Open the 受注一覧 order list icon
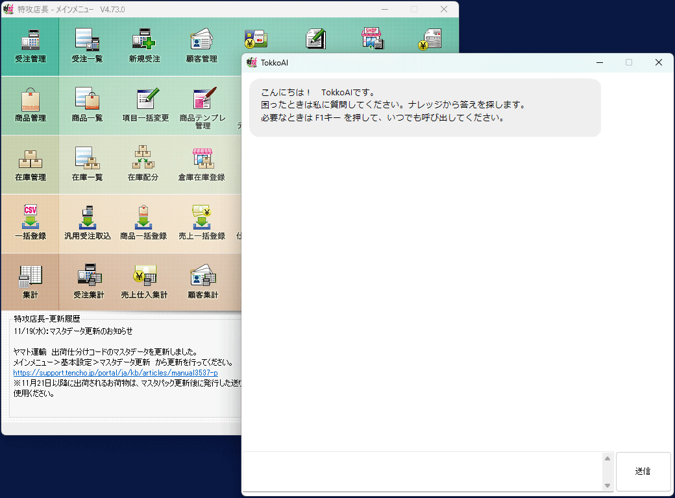Viewport: 675px width, 498px height. point(87,45)
